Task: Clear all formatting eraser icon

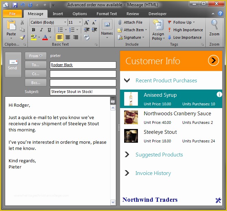Action: (x=87, y=37)
